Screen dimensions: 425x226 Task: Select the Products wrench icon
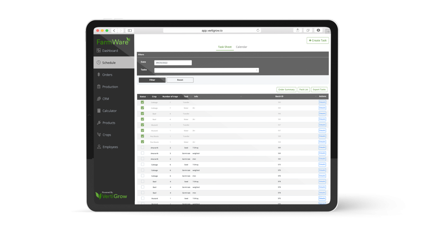coord(99,123)
